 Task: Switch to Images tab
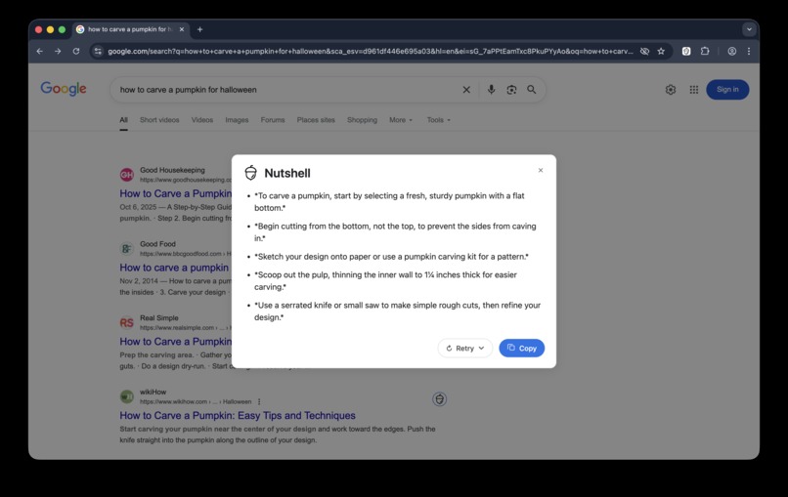pyautogui.click(x=237, y=120)
